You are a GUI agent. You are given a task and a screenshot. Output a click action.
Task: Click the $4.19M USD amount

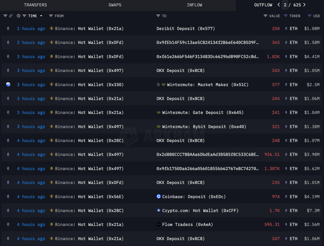312,197
